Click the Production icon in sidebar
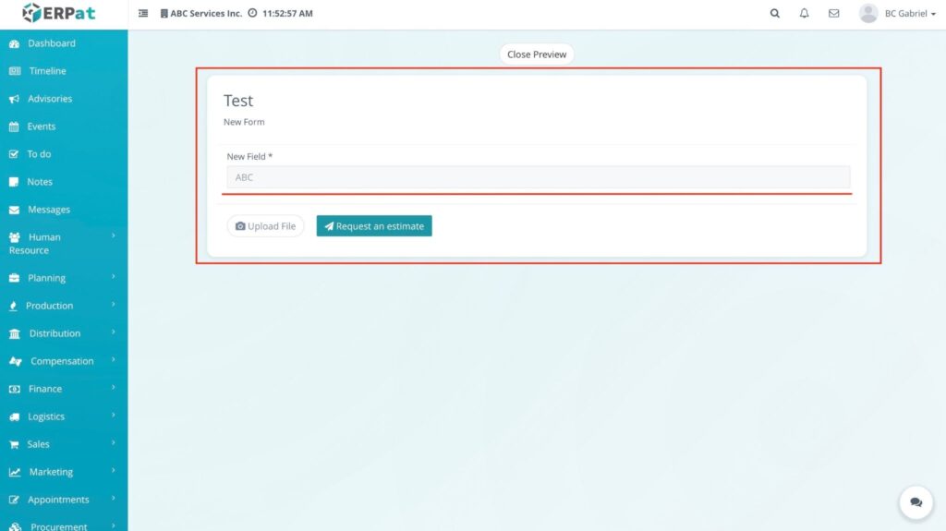This screenshot has height=531, width=946. 13,306
